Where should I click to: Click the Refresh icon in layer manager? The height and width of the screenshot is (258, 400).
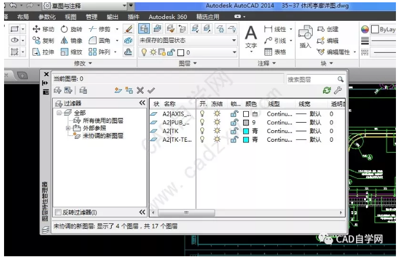click(327, 90)
